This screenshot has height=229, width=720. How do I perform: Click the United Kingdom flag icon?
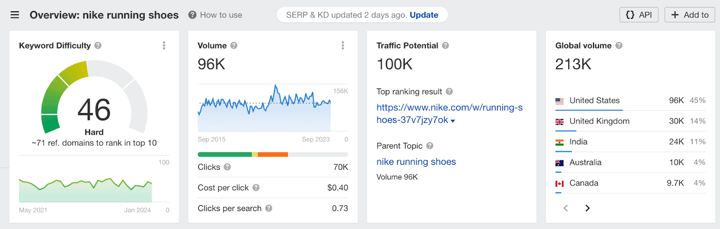click(559, 122)
